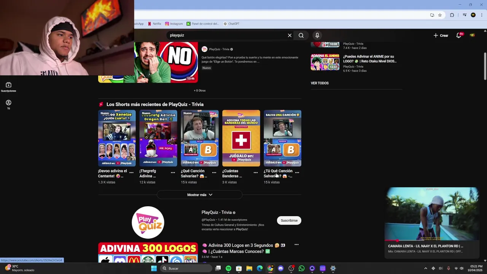487x274 pixels.
Task: Open options for Thegrefg Adivina short
Action: [x=173, y=172]
